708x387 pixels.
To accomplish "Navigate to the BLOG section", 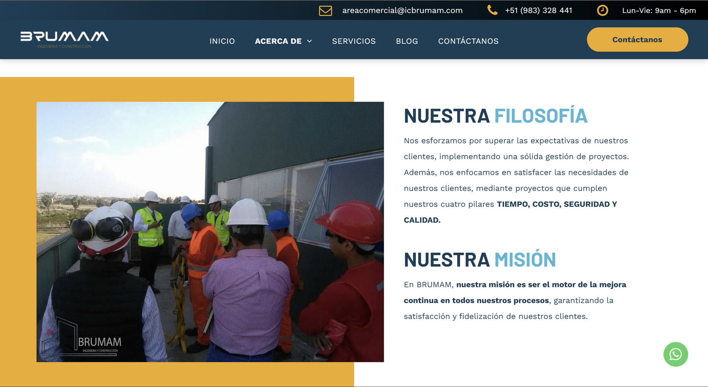I will click(406, 41).
